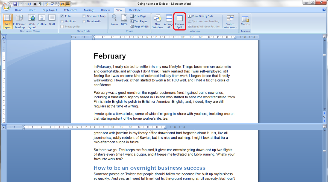328x182 pixels.
Task: Remove Split from the document window
Action: point(180,22)
